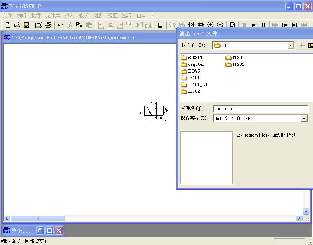Viewport: 313px width, 245px height.
Task: Select the TP202 folder
Action: point(235,64)
